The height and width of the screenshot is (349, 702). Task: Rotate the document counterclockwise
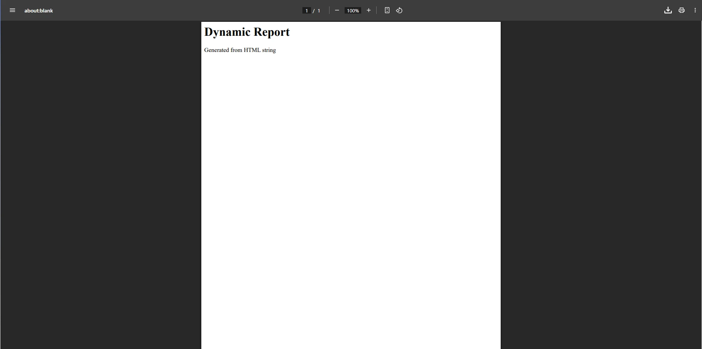point(399,11)
